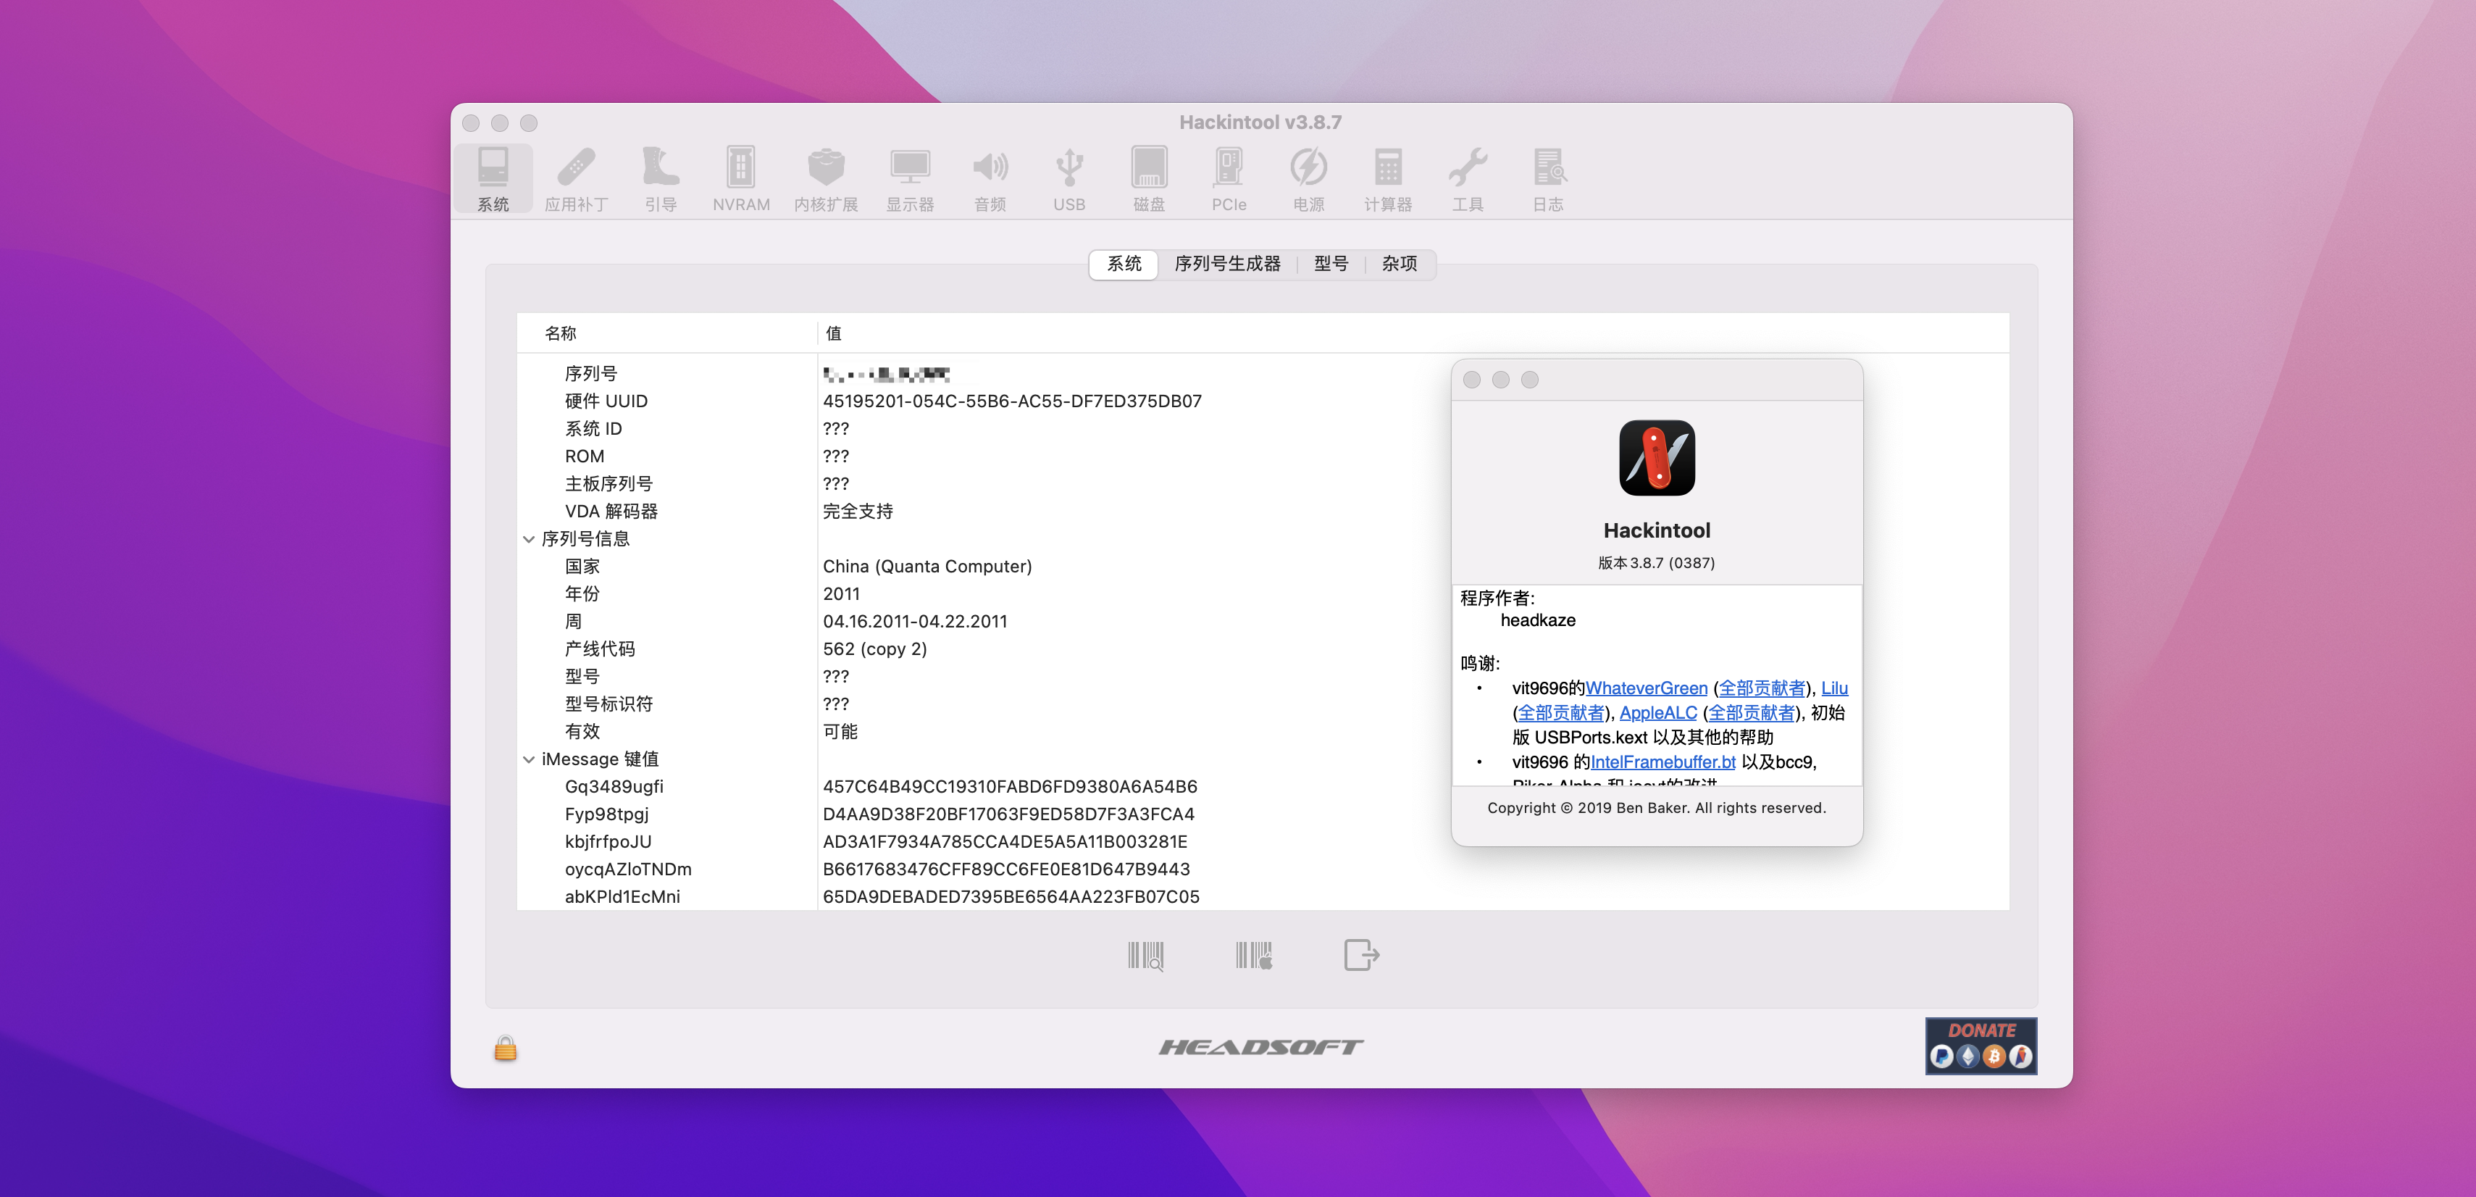Open the 应用补丁 patch tool

coord(576,179)
